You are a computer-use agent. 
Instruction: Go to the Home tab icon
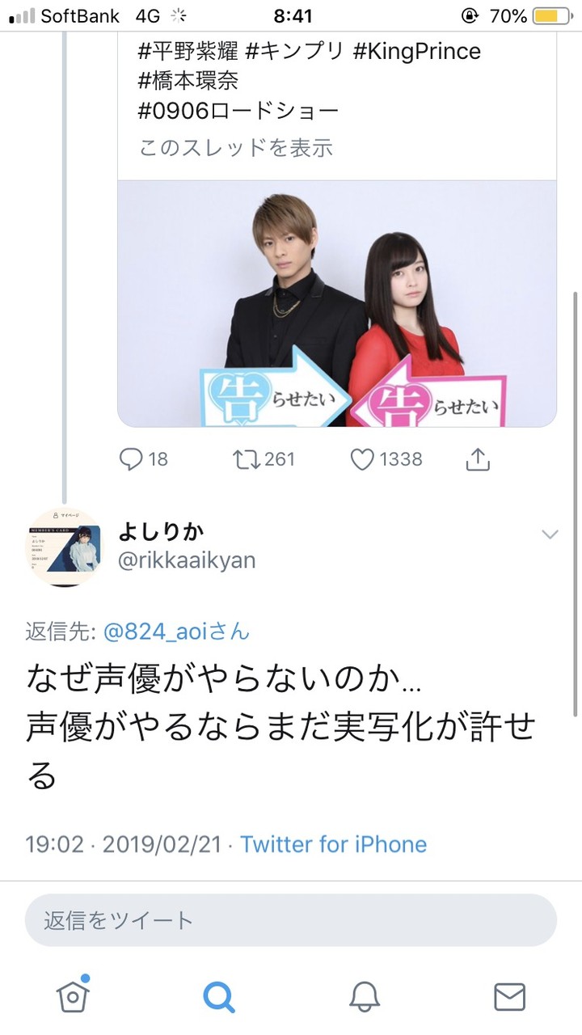pyautogui.click(x=73, y=995)
